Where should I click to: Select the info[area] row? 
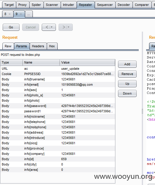click(x=58, y=170)
